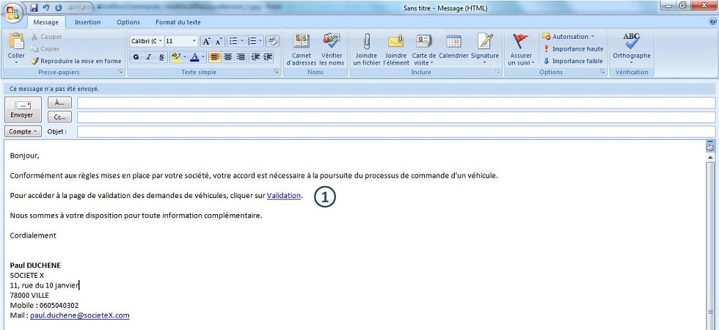The height and width of the screenshot is (330, 719).
Task: Toggle italic (I) formatting
Action: coord(149,57)
